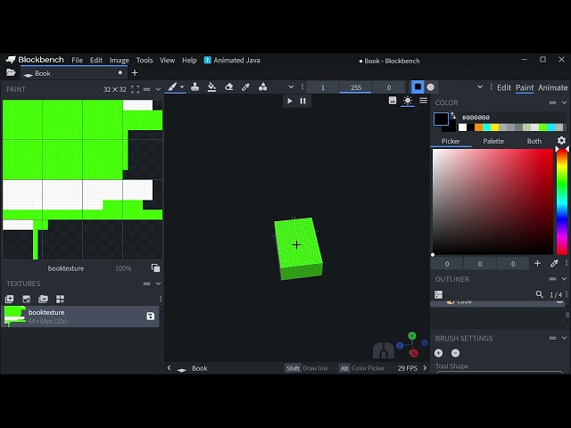Click the green Y axis gizmo
This screenshot has width=571, height=428.
click(412, 335)
